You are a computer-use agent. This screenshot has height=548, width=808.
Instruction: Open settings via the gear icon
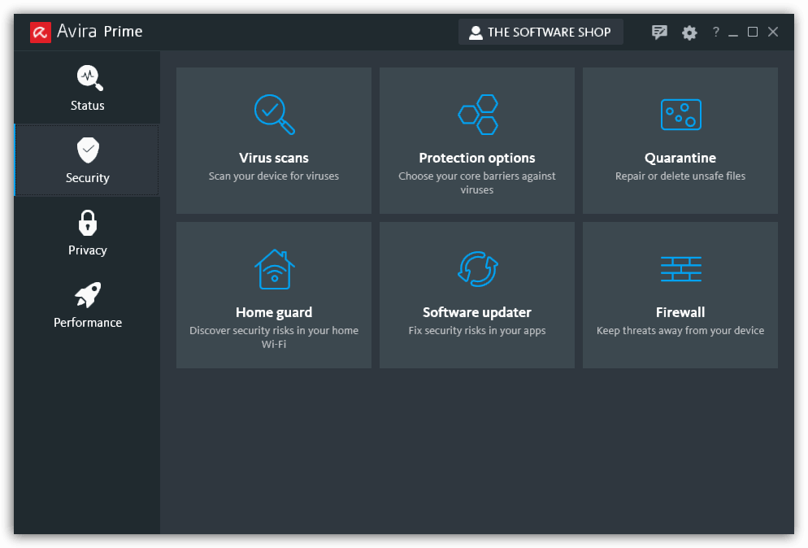(x=689, y=33)
